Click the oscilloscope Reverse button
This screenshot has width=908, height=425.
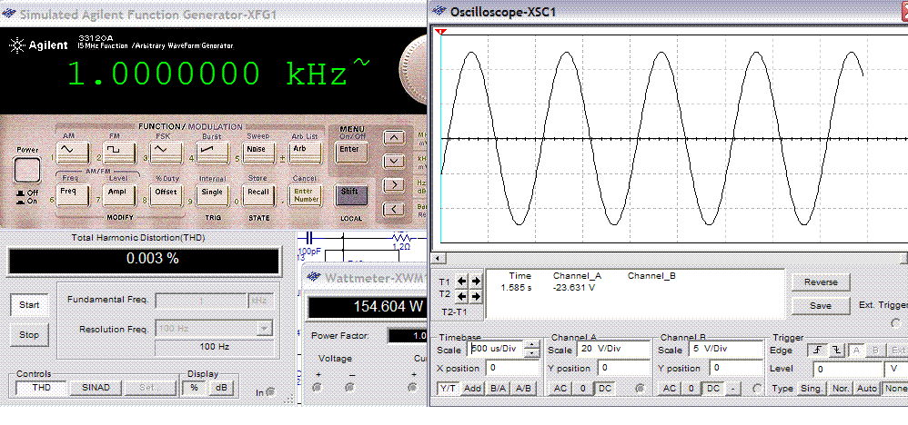pyautogui.click(x=821, y=282)
